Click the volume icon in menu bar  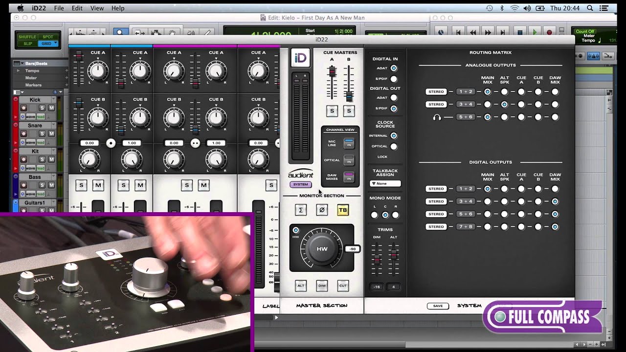tap(527, 8)
